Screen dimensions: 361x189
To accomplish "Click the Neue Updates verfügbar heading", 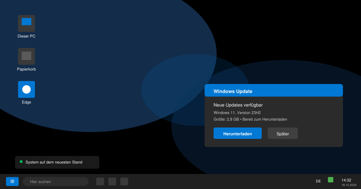I will [238, 105].
